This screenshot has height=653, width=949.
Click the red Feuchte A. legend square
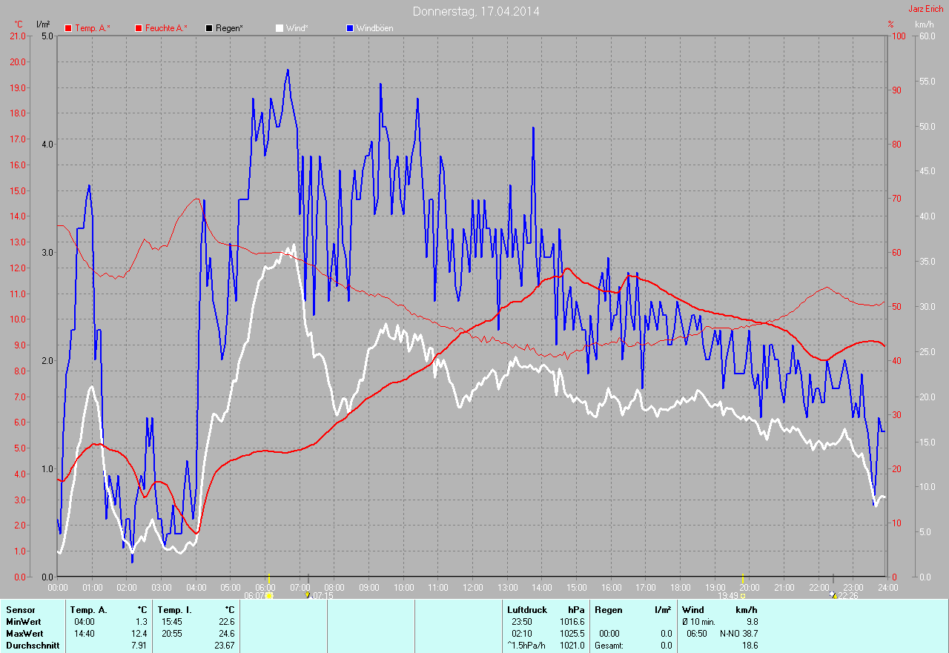tap(139, 28)
